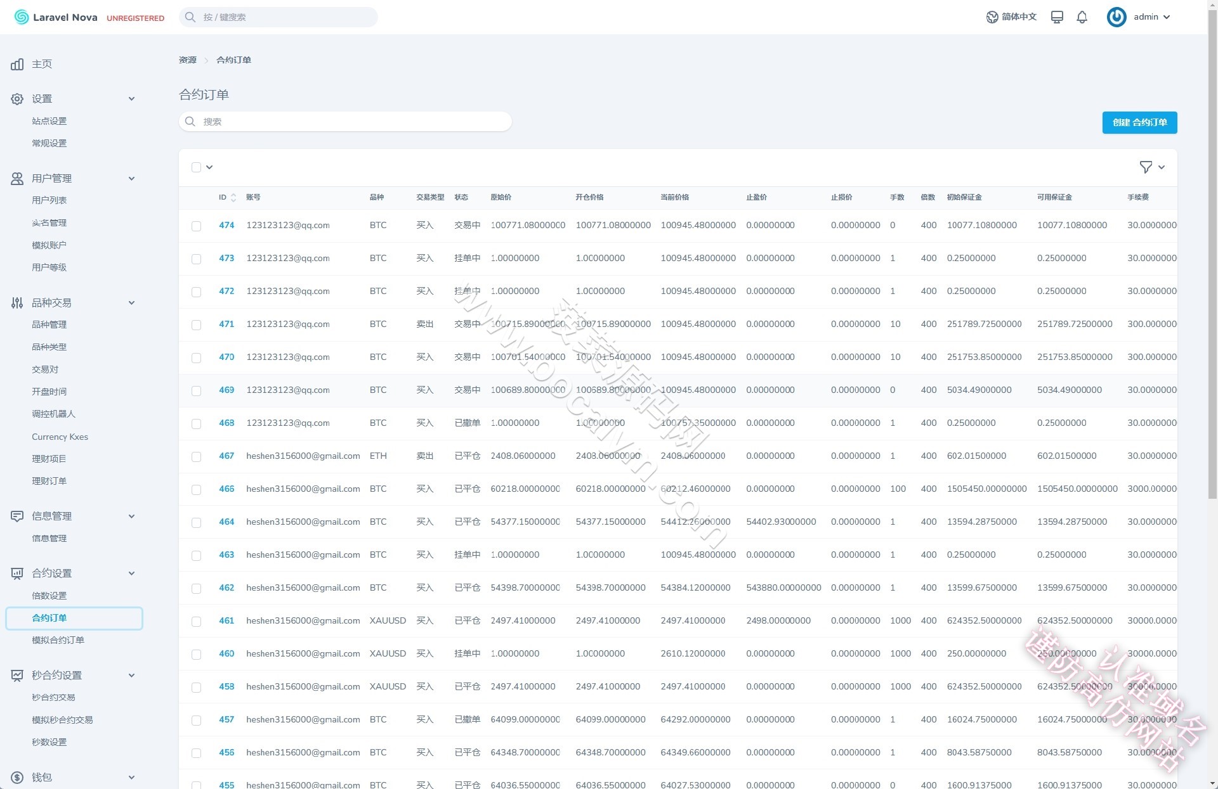Click the Laravel Nova logo

pos(56,17)
